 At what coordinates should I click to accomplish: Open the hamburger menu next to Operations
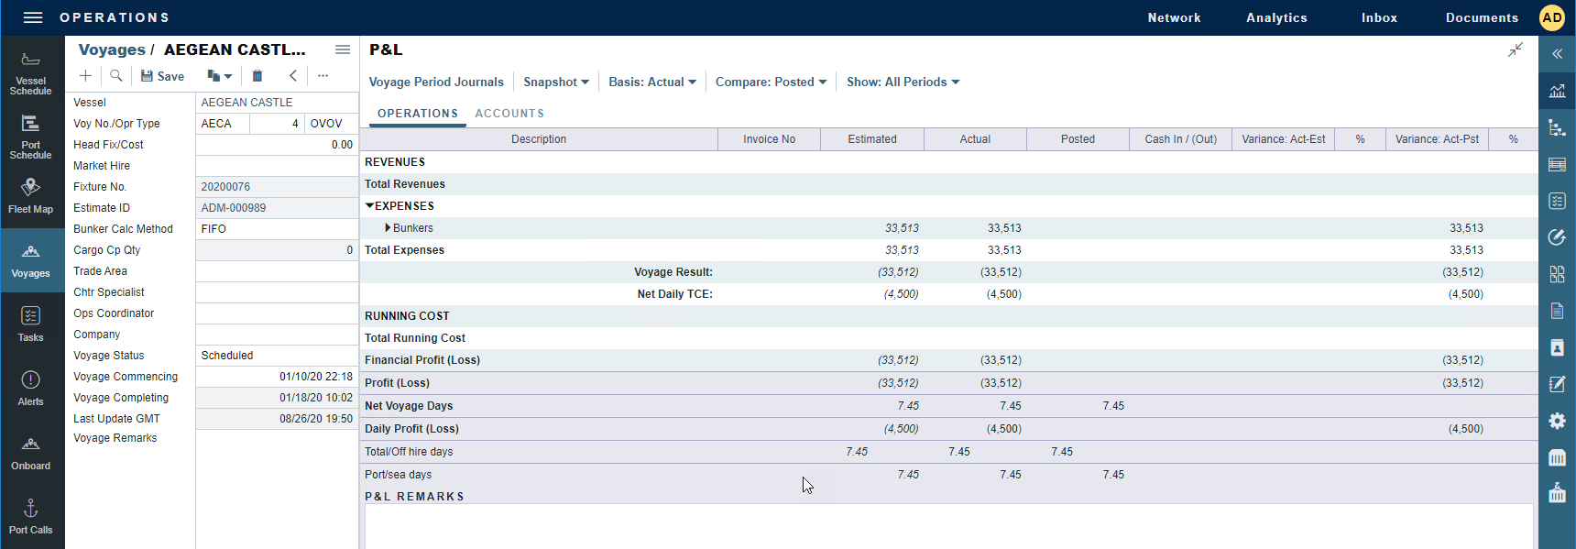[x=33, y=17]
